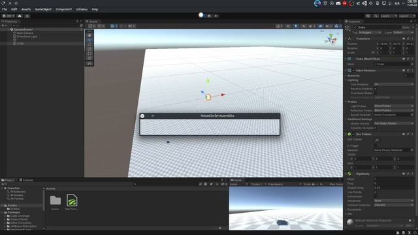Open the GameObject menu
The image size is (418, 235).
(x=43, y=9)
